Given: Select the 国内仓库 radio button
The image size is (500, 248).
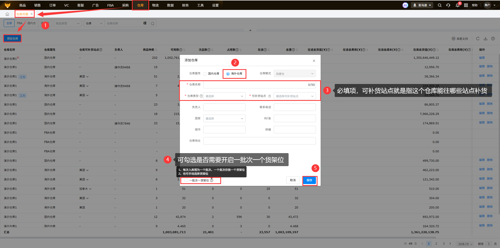Looking at the screenshot, I should pyautogui.click(x=205, y=74).
